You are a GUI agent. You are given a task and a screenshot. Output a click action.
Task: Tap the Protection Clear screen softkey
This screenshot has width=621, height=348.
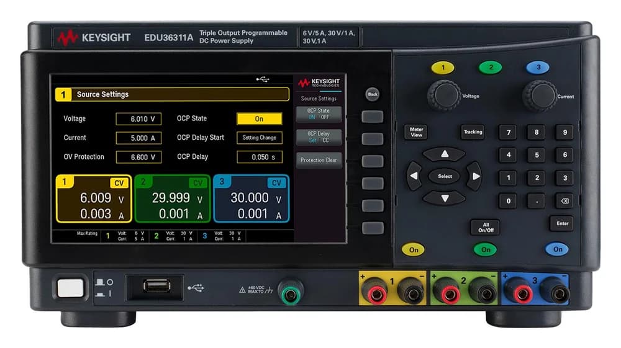(319, 160)
